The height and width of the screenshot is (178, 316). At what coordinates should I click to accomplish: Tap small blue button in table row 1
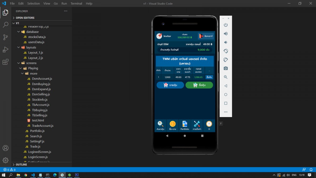tap(209, 77)
